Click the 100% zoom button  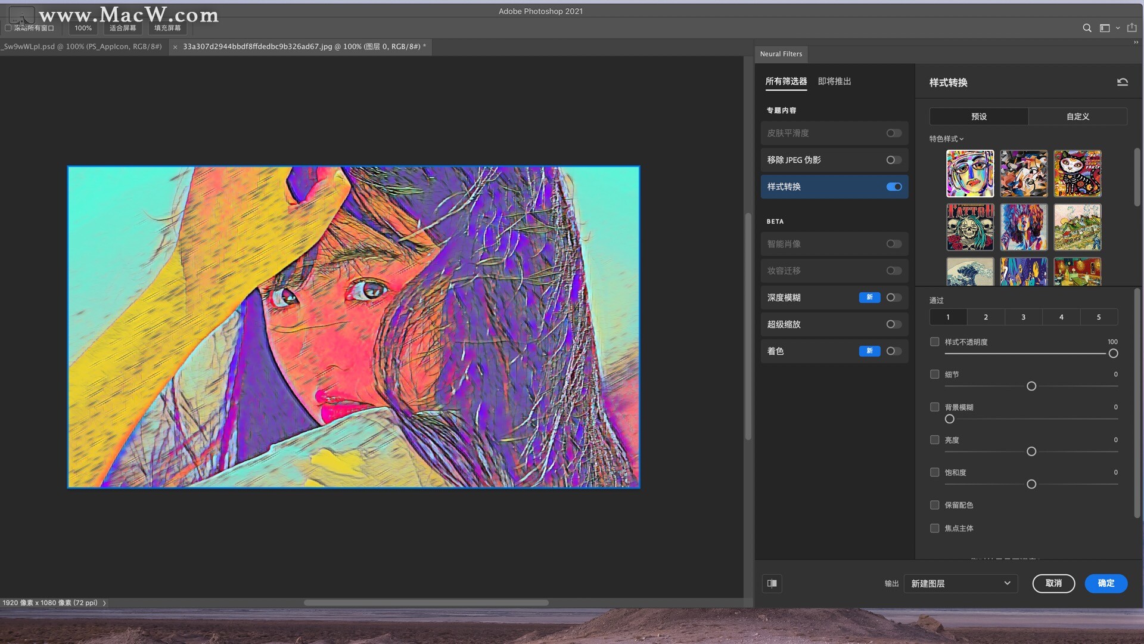point(83,28)
